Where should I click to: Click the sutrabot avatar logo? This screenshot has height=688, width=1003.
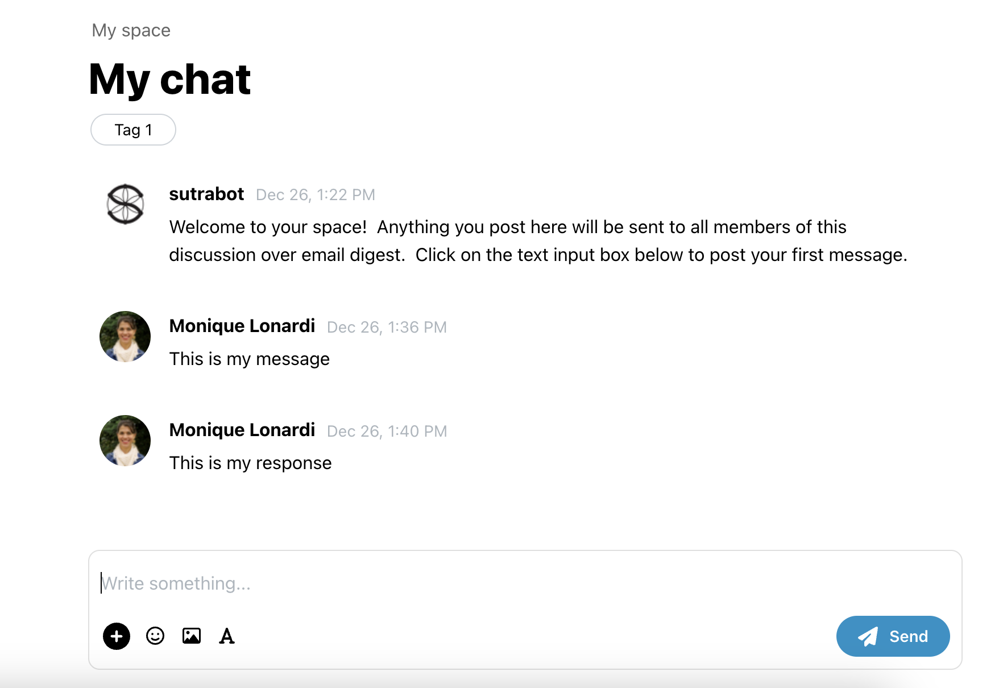pyautogui.click(x=125, y=204)
